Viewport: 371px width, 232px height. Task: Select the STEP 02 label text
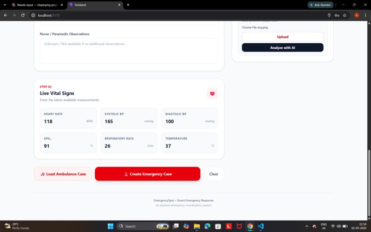[x=46, y=87]
